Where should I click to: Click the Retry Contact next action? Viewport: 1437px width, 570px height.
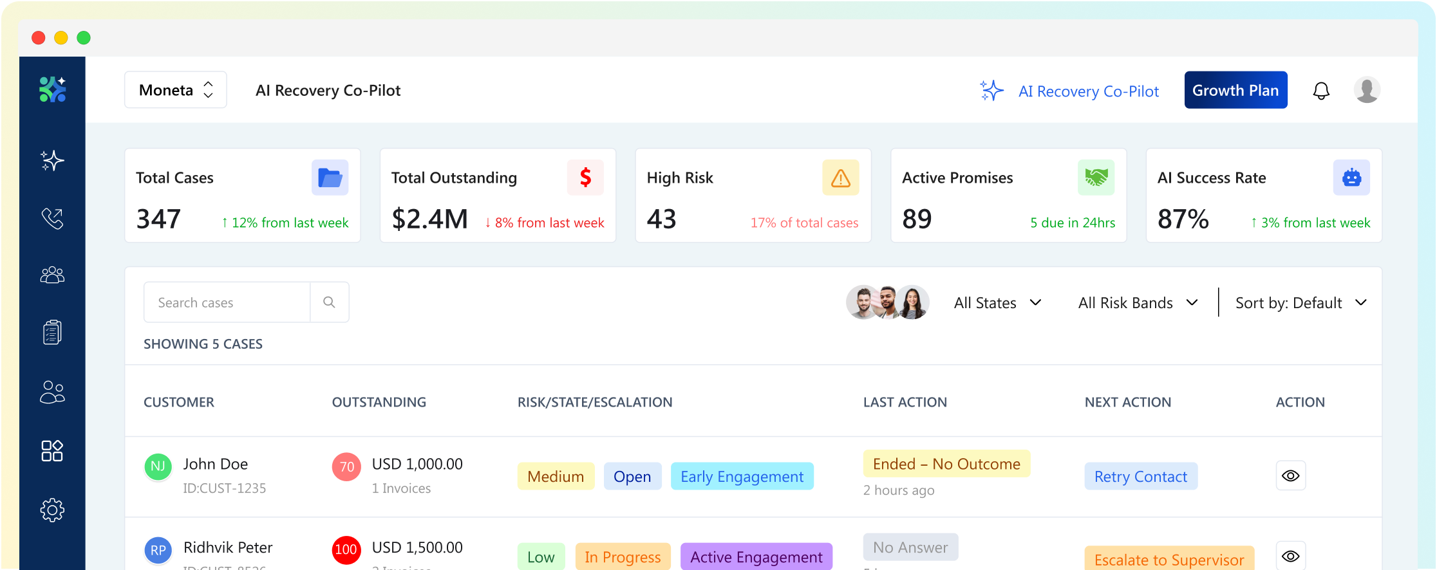(x=1140, y=477)
